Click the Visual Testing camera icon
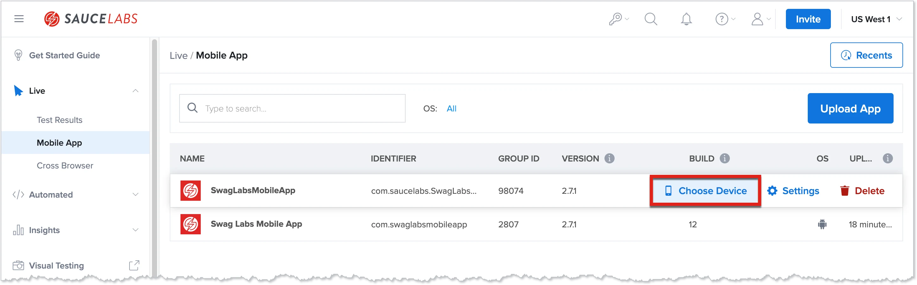The width and height of the screenshot is (917, 285). tap(18, 265)
